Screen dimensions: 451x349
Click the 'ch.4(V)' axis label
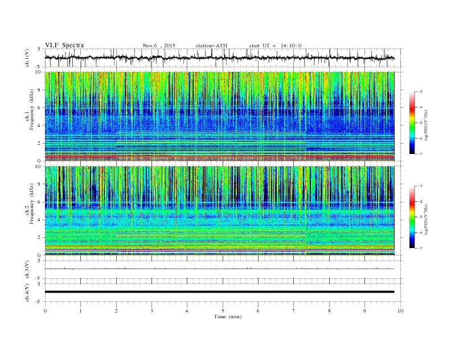[27, 293]
